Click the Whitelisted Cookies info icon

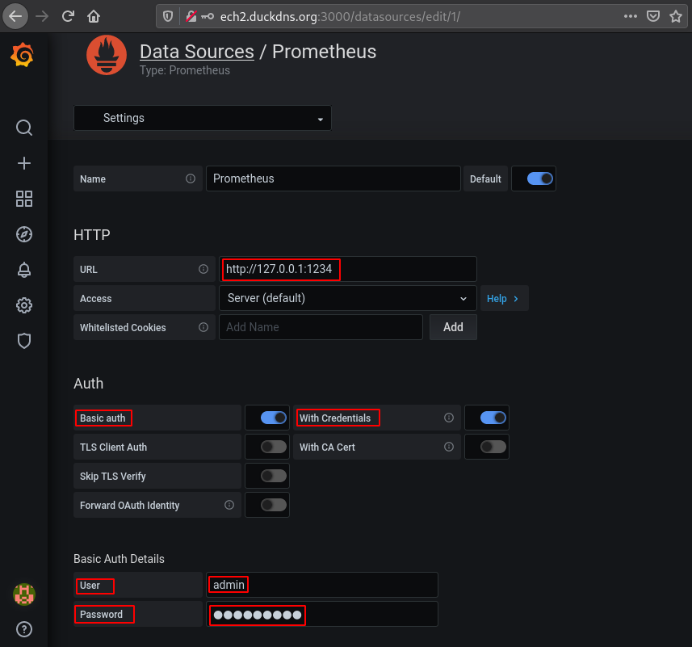(203, 327)
